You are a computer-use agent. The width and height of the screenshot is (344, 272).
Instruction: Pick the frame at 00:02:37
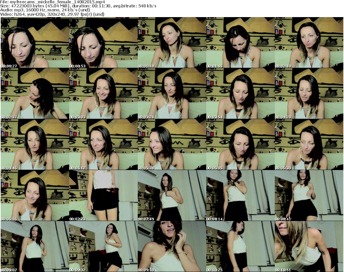[x=35, y=94]
